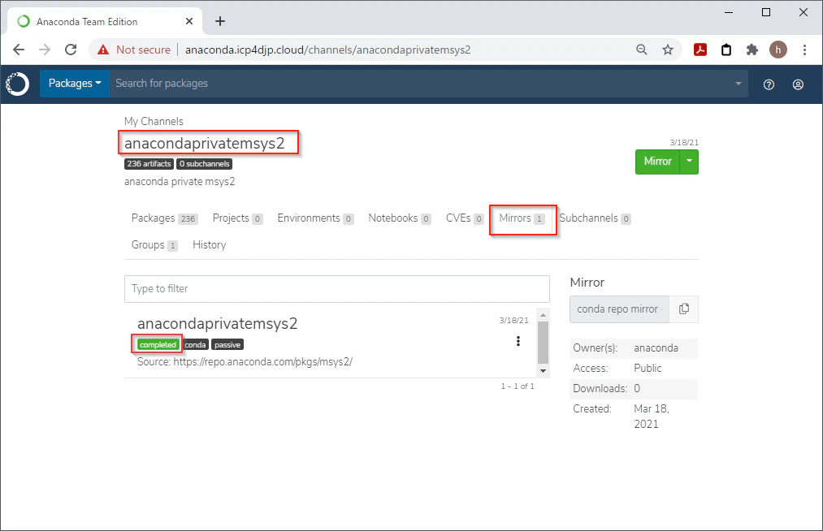
Task: Switch to the Environments tab
Action: 315,218
